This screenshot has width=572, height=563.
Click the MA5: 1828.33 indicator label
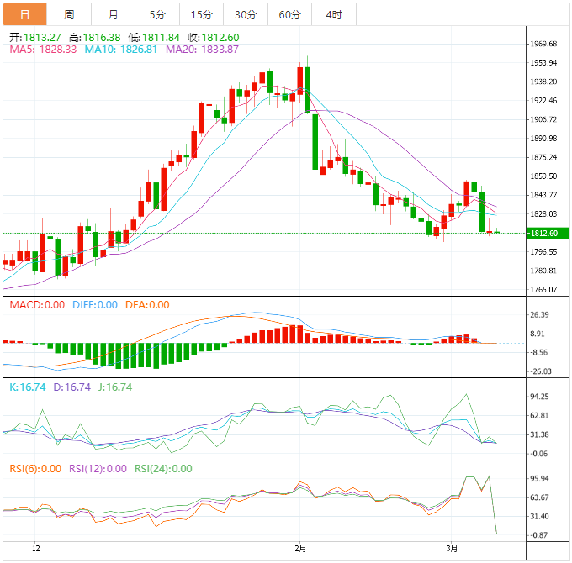pos(44,50)
